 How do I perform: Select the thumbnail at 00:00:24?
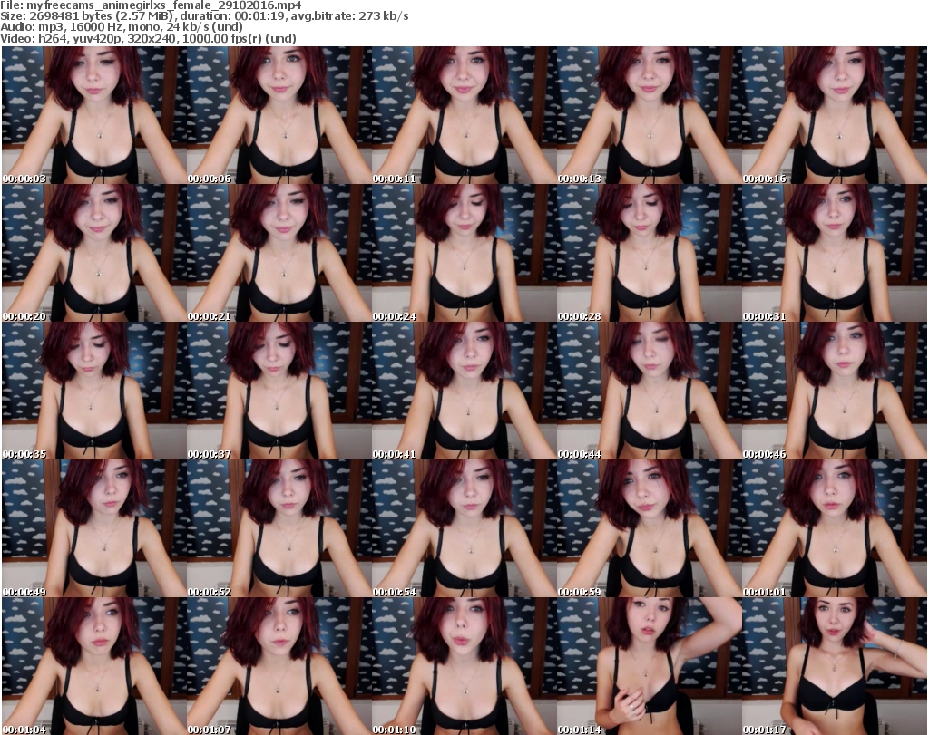coord(464,253)
